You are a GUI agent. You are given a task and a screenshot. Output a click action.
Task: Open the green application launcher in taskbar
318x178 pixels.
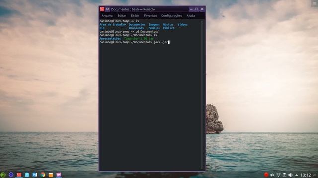pyautogui.click(x=3, y=175)
